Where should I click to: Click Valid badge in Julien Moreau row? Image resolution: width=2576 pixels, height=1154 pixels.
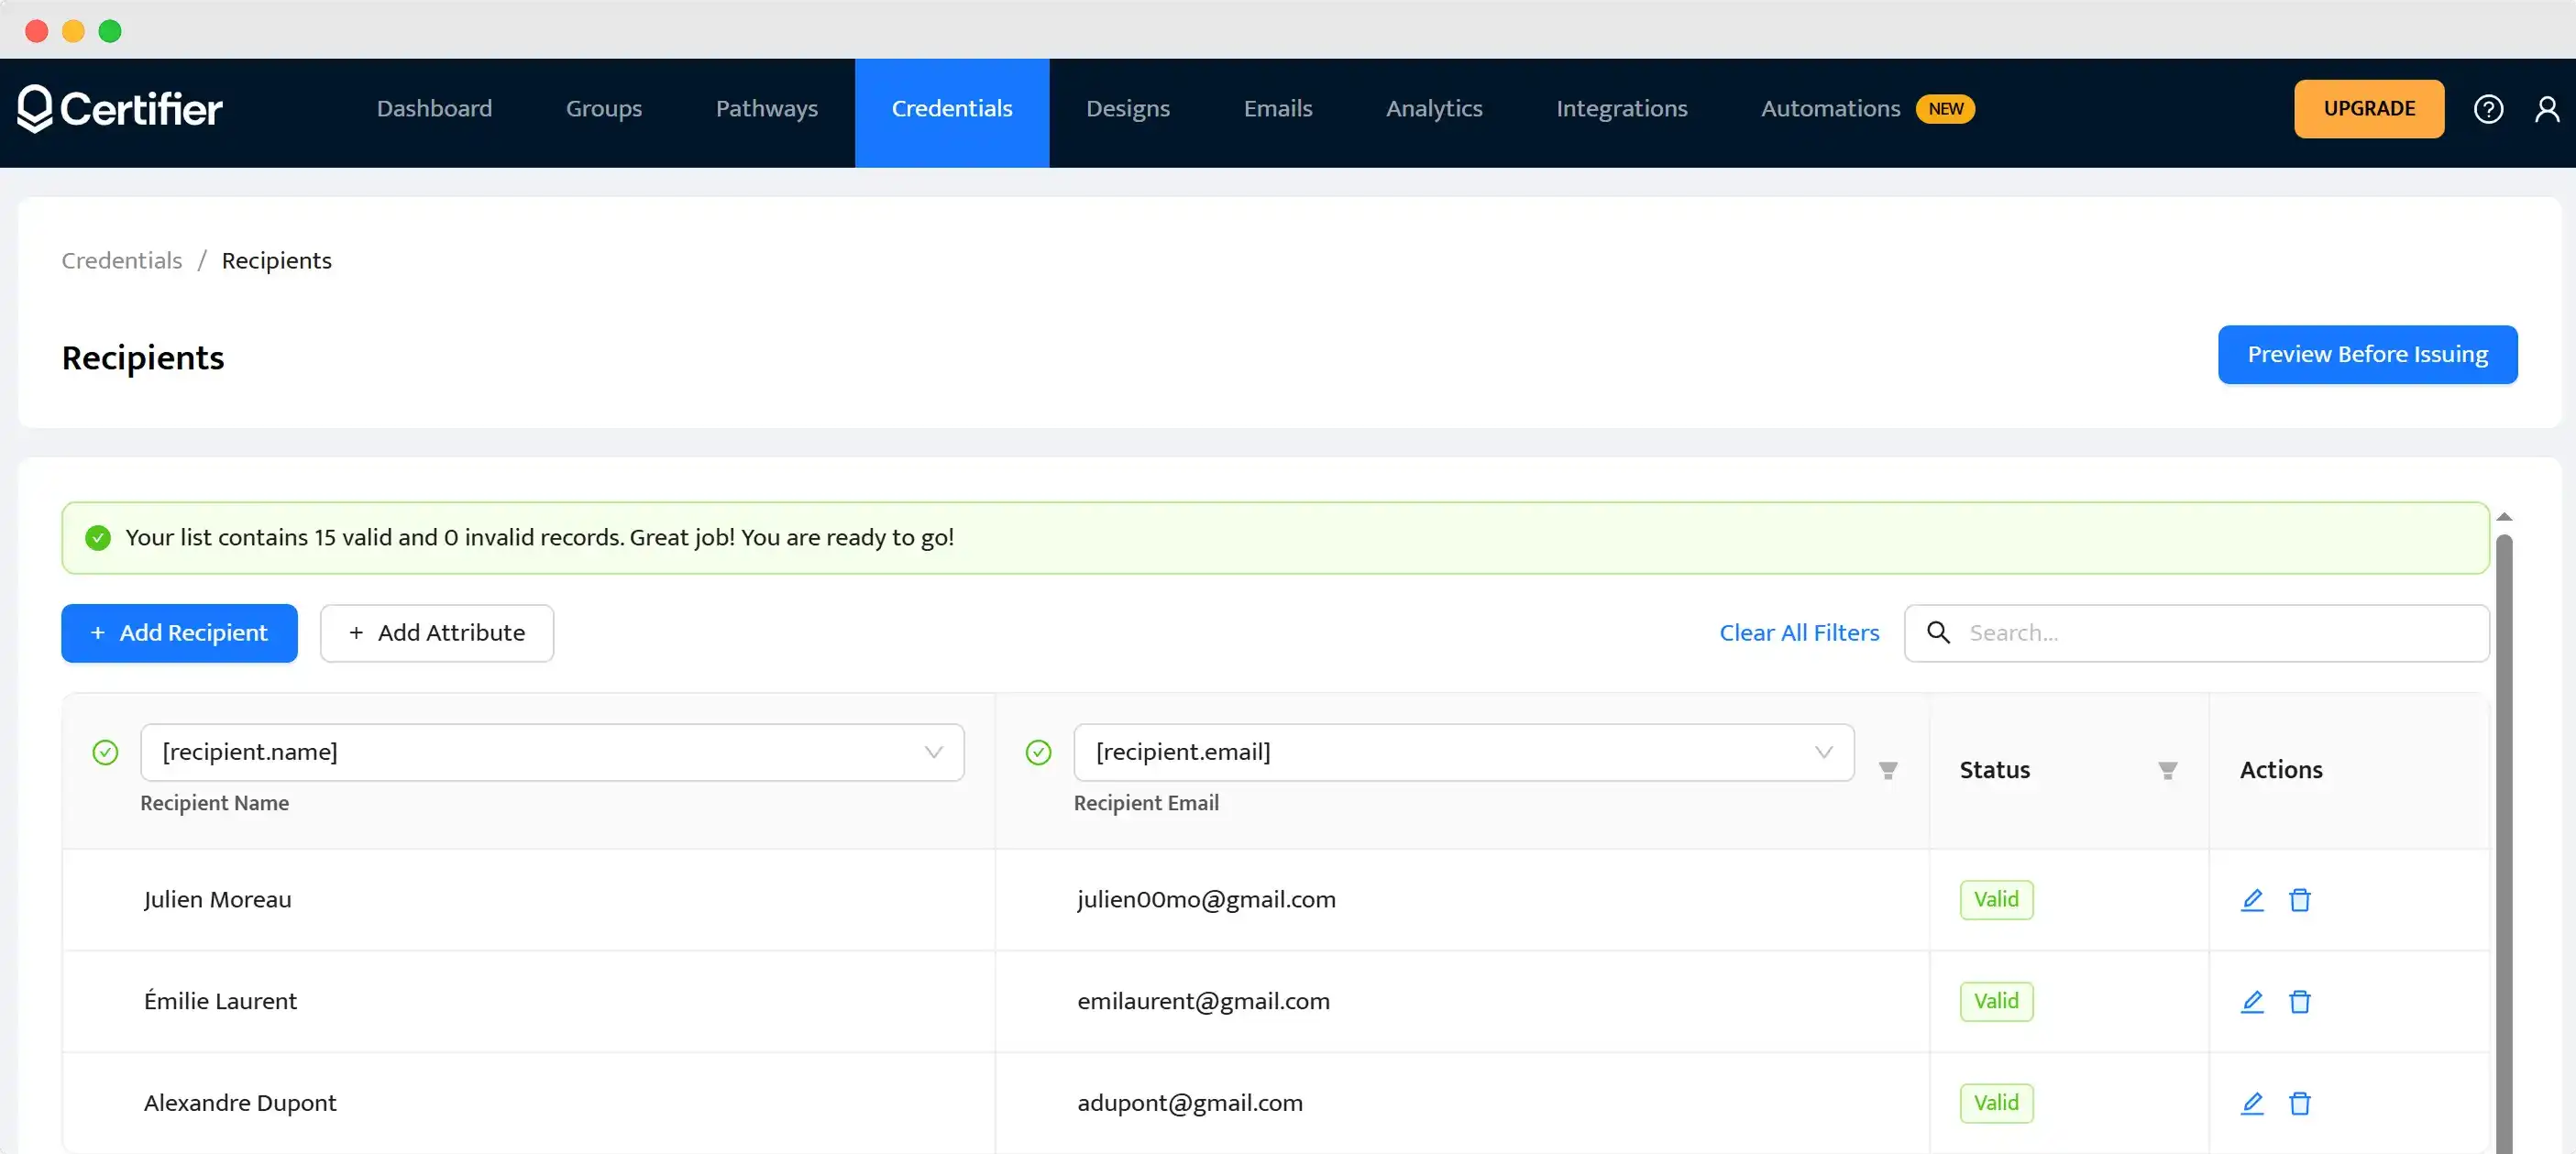coord(1996,900)
